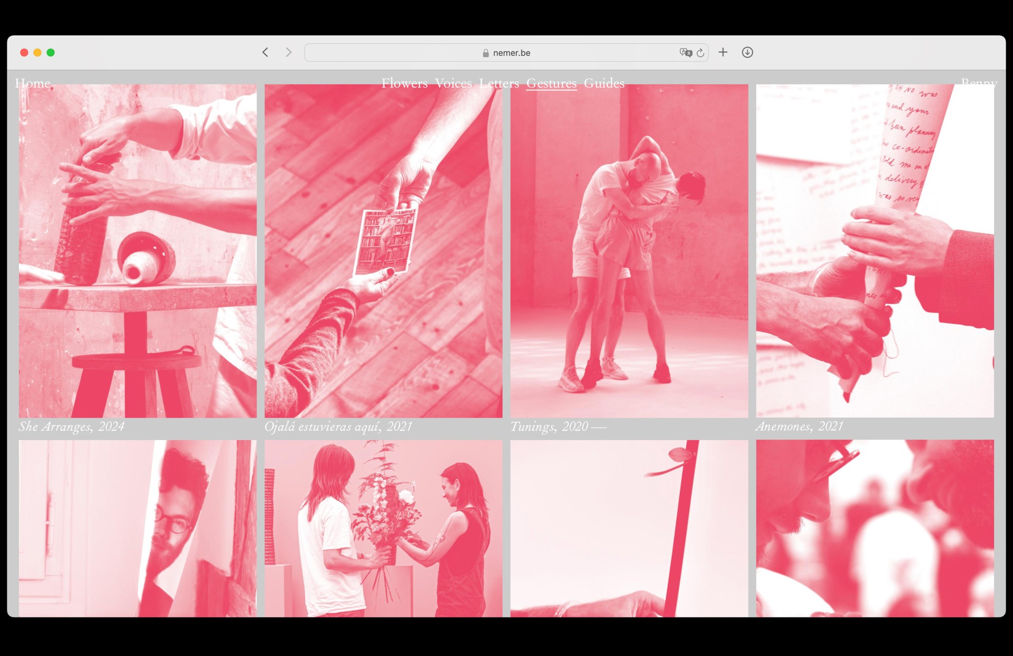This screenshot has height=656, width=1013.
Task: Click the green fullscreen window button
Action: tap(51, 52)
